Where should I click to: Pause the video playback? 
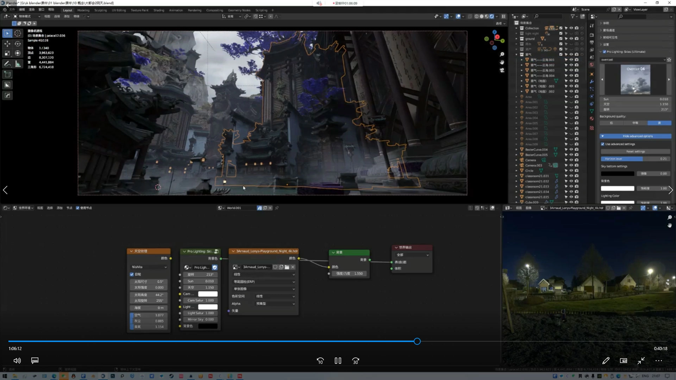(x=338, y=361)
